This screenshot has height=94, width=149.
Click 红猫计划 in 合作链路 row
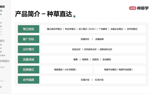pyautogui.click(x=85, y=80)
